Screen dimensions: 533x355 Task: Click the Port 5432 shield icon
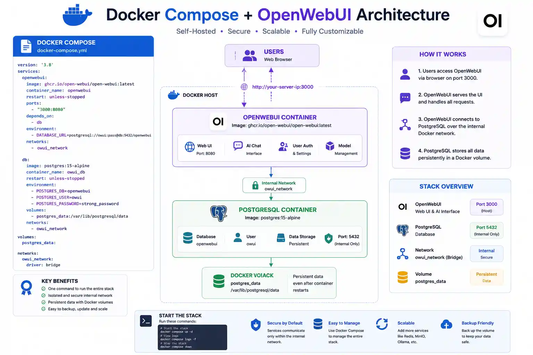coord(328,239)
